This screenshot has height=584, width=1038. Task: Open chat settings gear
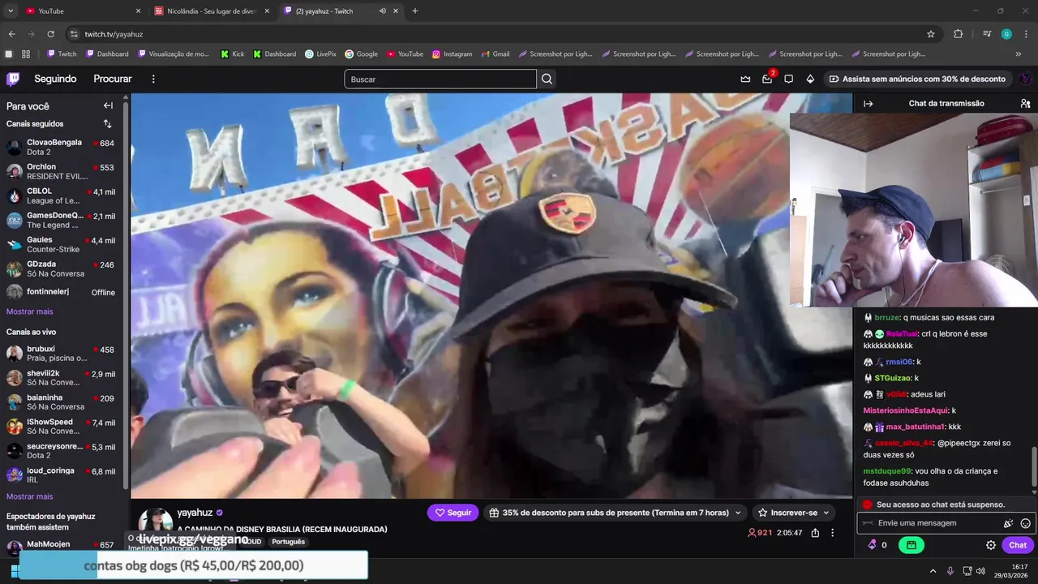[990, 545]
